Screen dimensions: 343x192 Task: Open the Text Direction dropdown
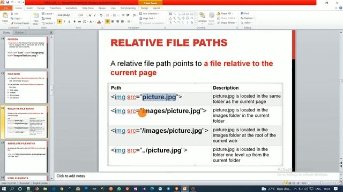[x=149, y=13]
